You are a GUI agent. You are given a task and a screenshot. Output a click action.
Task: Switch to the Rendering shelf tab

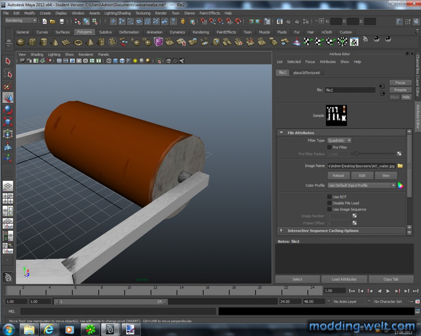pos(201,32)
